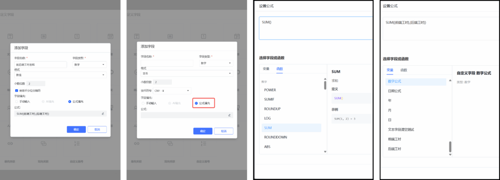Click the 单向关联 link icon behind the currency dialog
This screenshot has width=500, height=180.
[137, 144]
